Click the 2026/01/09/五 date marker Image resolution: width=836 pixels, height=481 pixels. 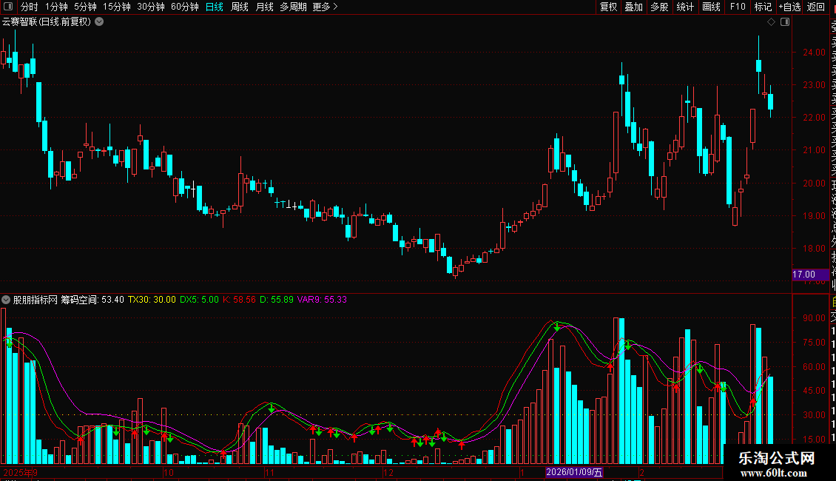click(574, 472)
